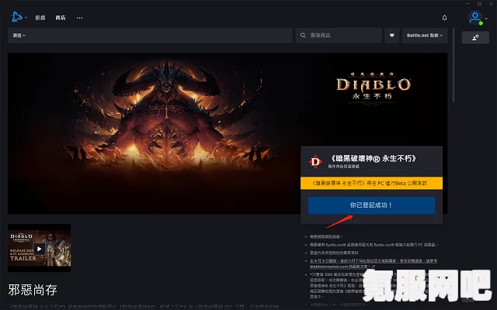
Task: Click the 搜尋商店 search field
Action: 339,36
